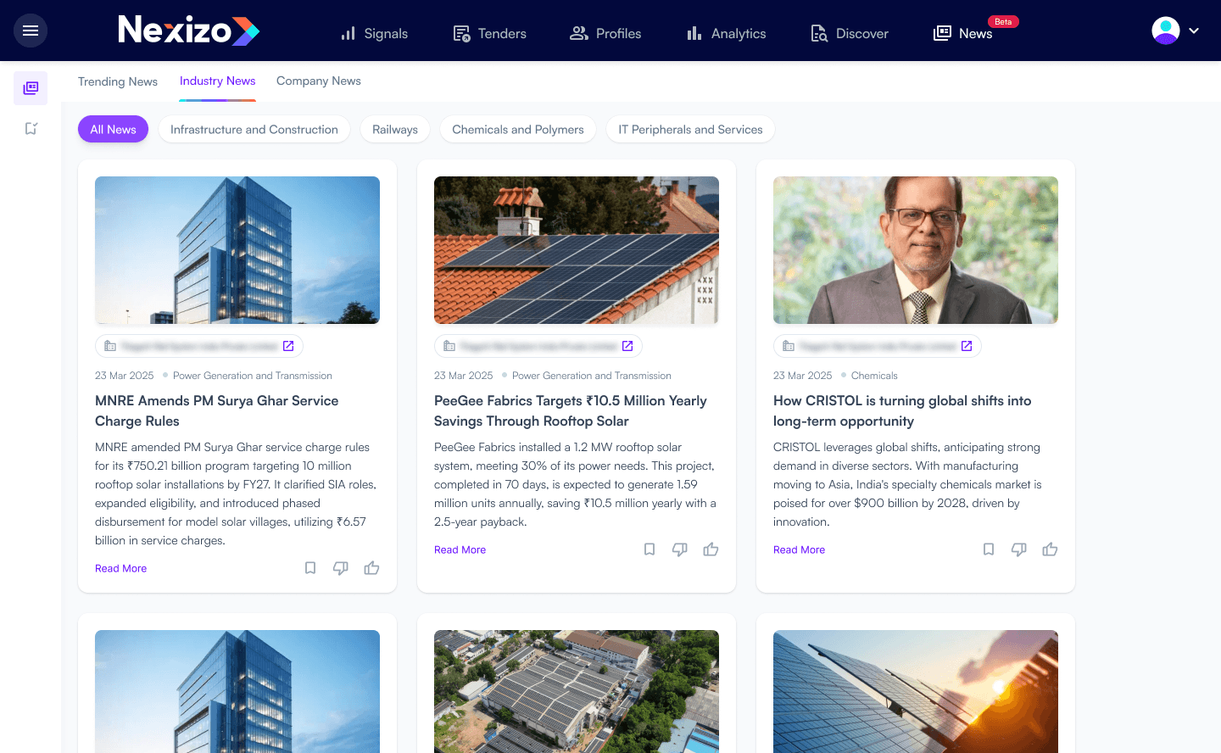Read More on the MNRE article
Viewport: 1221px width, 753px height.
coord(120,568)
